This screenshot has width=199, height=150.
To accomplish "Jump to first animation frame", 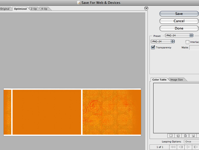I will (173, 147).
